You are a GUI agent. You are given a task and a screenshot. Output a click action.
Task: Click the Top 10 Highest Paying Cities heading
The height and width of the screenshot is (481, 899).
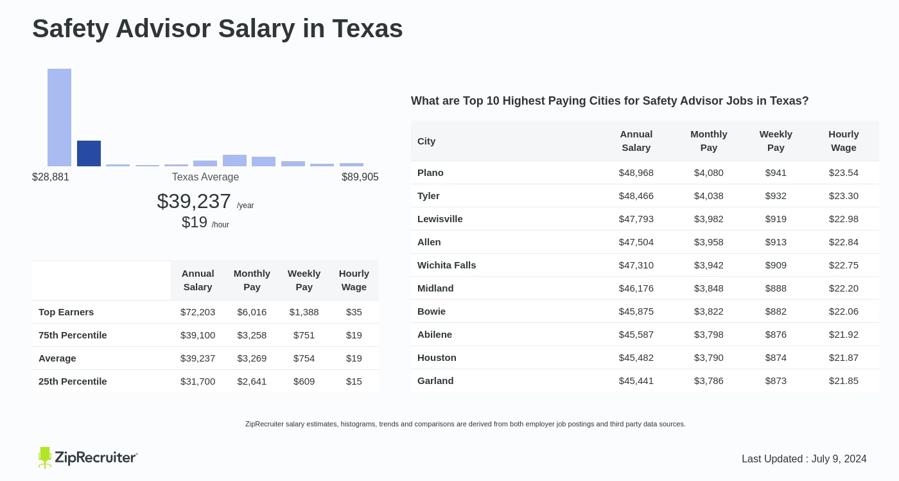pos(610,101)
